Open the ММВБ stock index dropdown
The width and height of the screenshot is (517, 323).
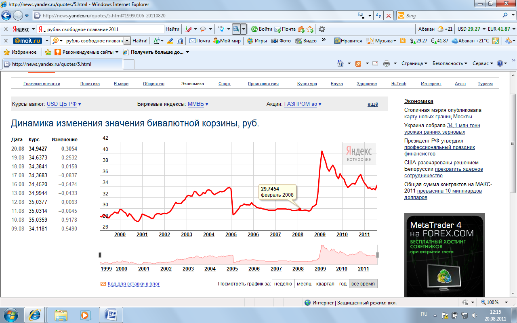pyautogui.click(x=198, y=104)
